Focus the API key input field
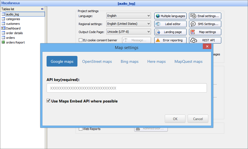248x149 pixels. click(127, 88)
